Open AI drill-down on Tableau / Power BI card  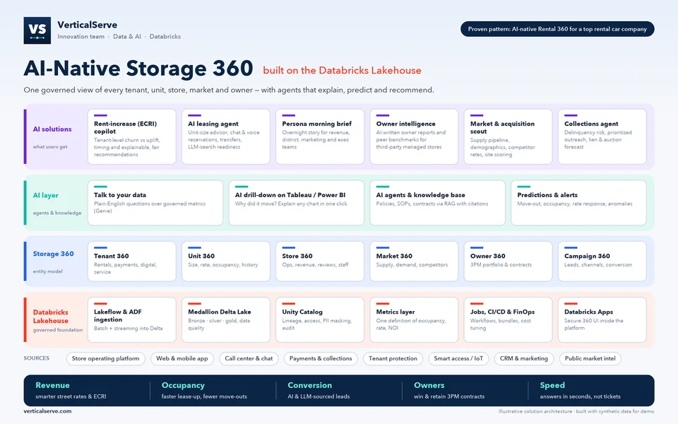[296, 203]
